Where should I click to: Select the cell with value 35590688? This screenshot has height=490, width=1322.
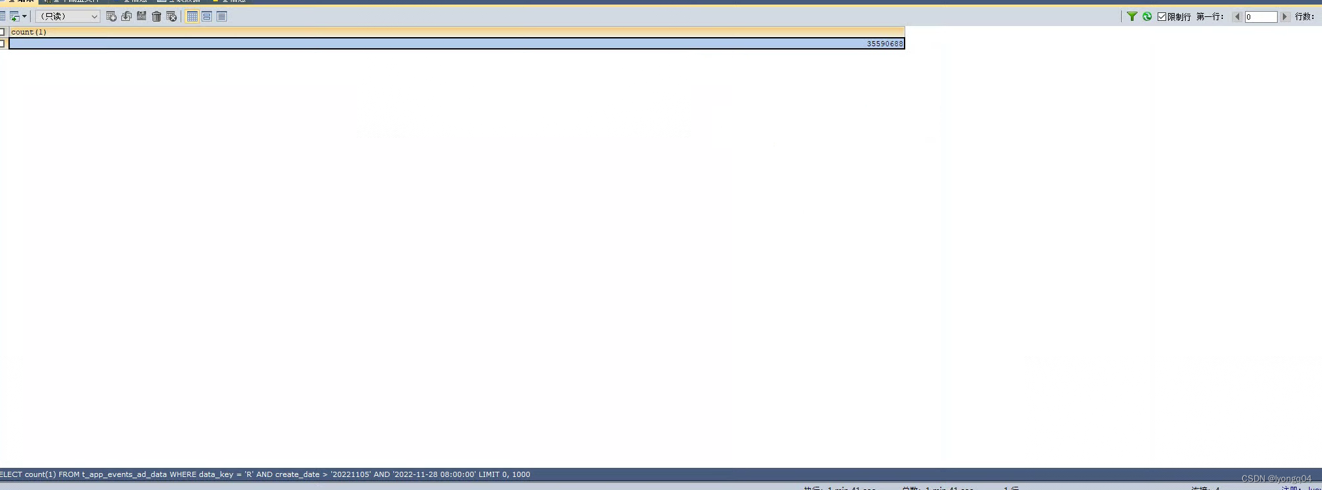tap(457, 44)
